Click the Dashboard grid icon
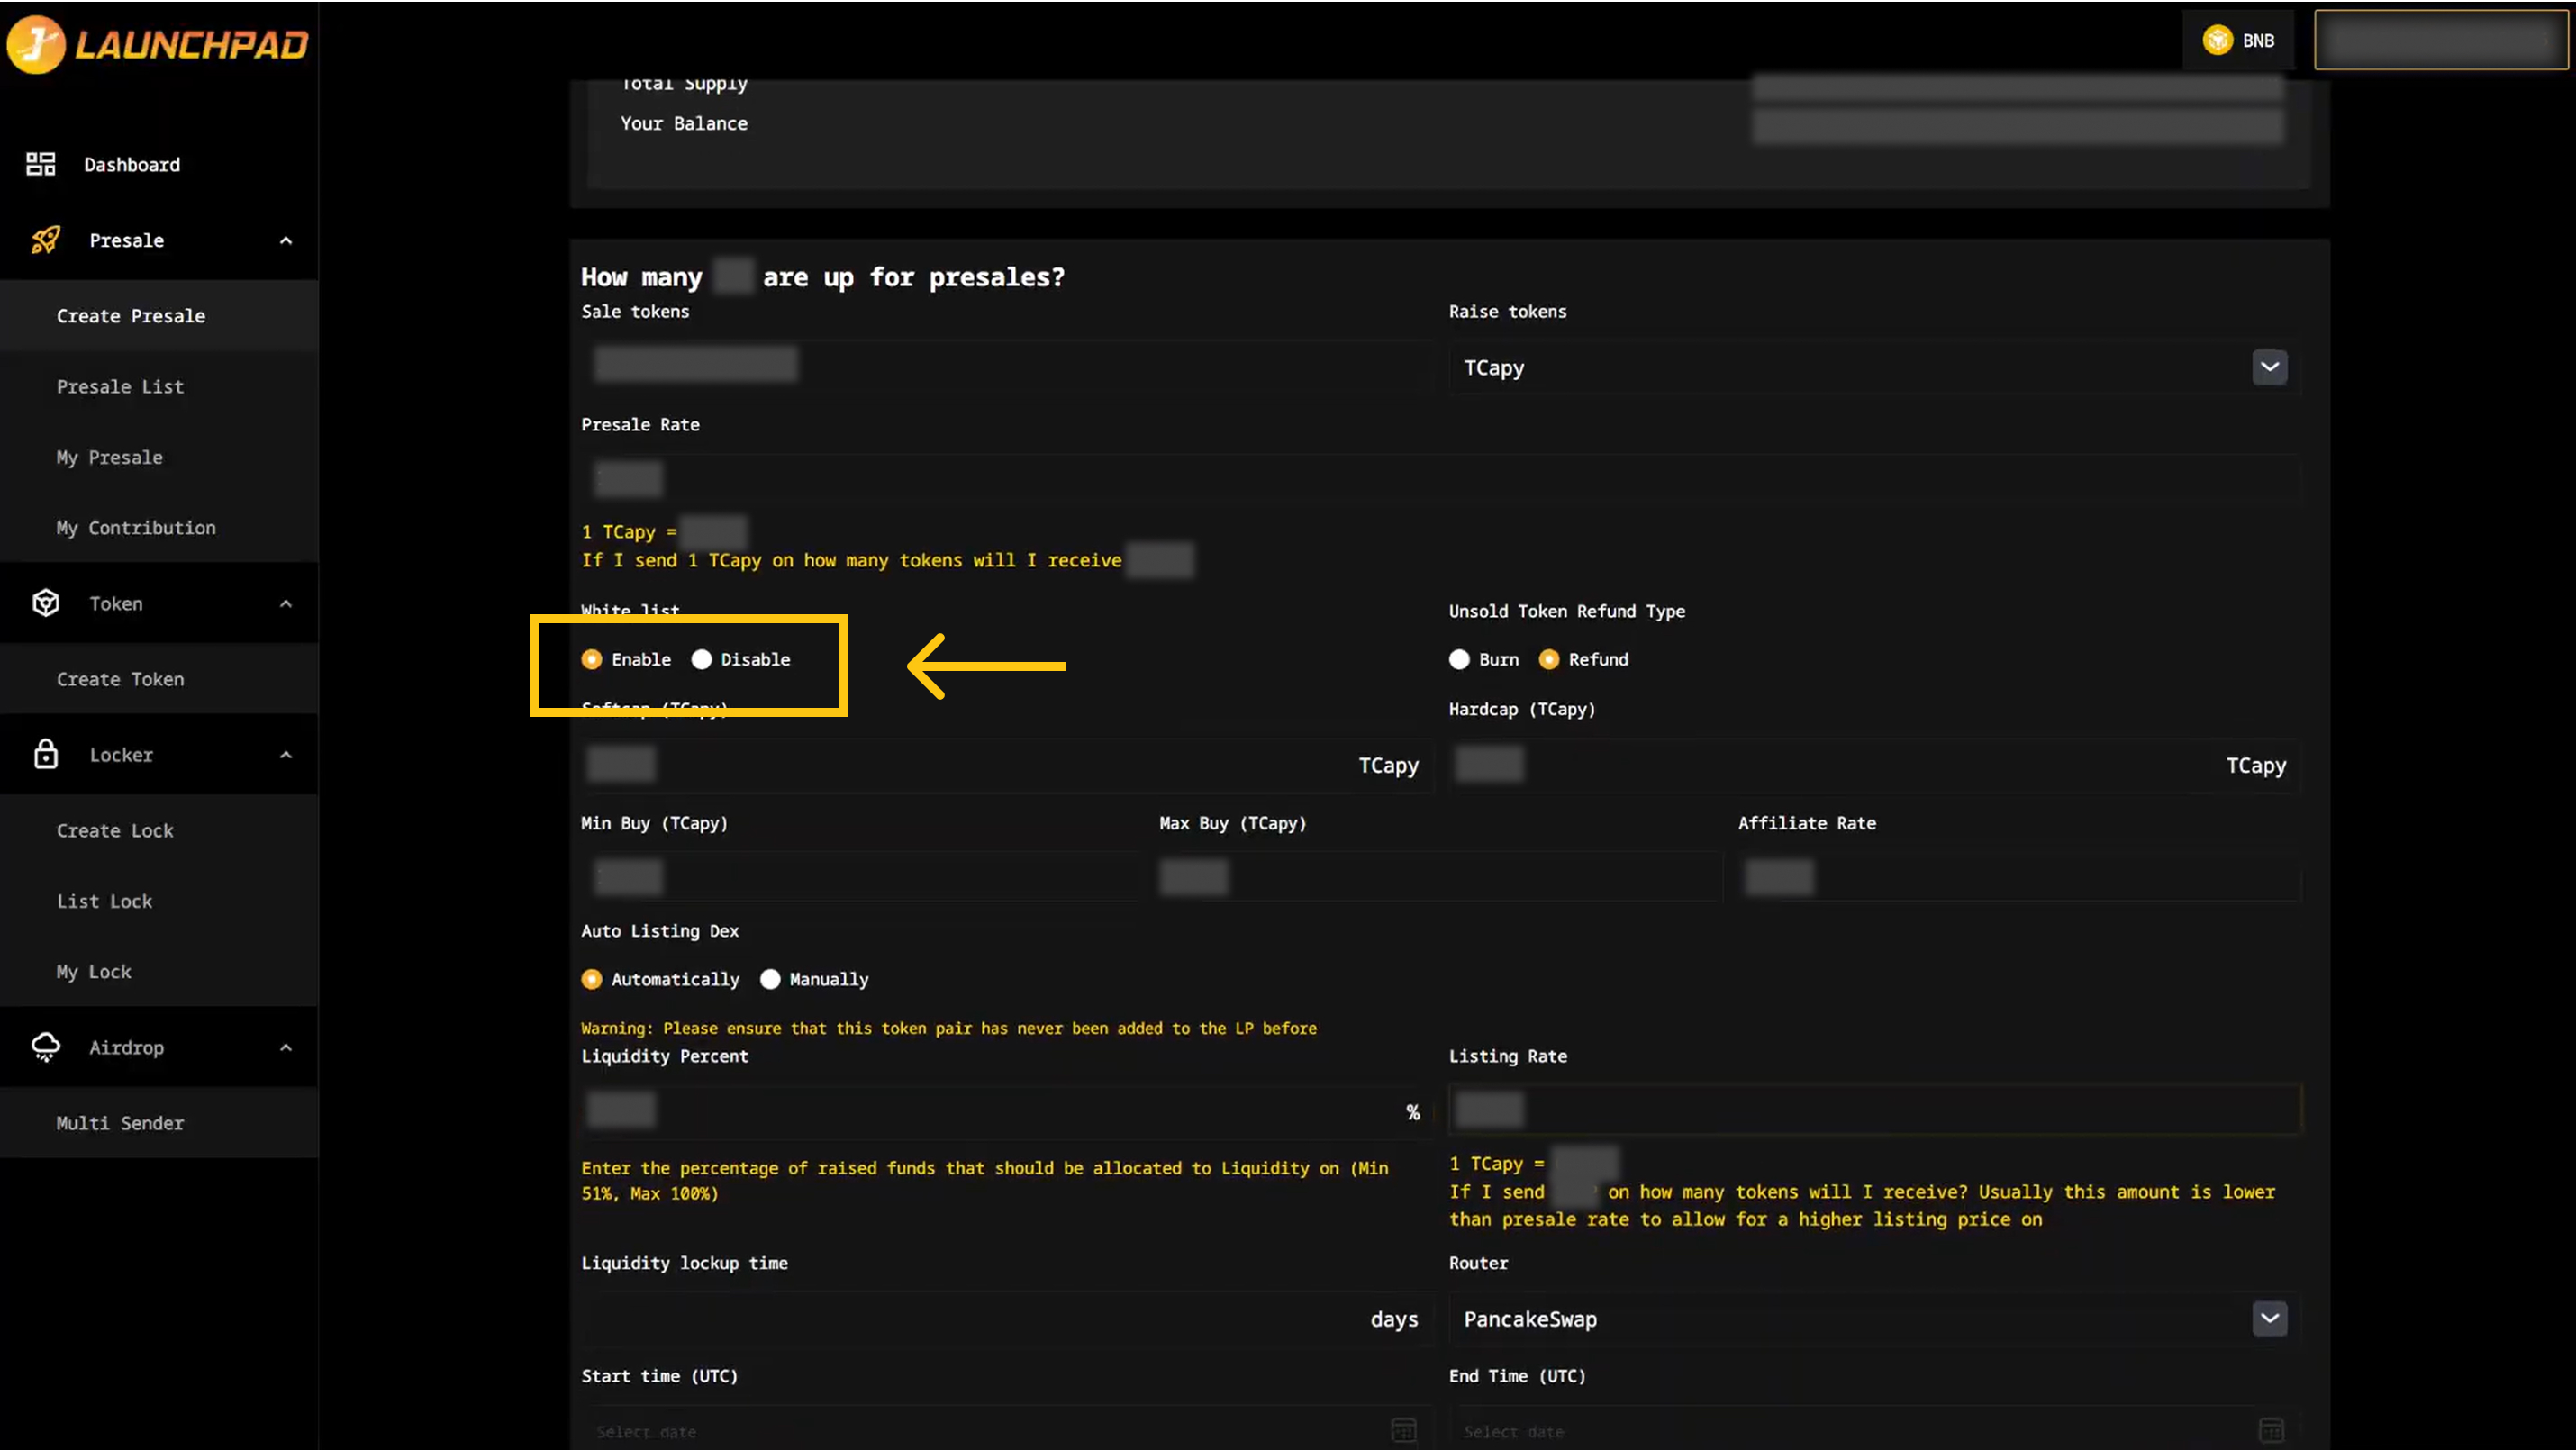This screenshot has width=2576, height=1450. click(41, 164)
